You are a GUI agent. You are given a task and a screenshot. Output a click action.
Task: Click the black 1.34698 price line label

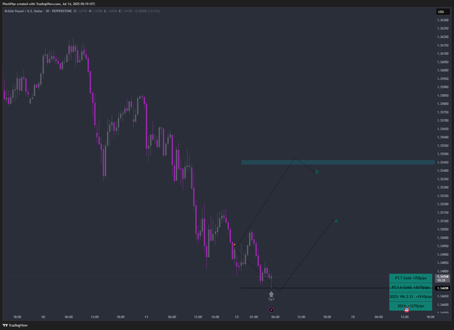tap(443, 288)
